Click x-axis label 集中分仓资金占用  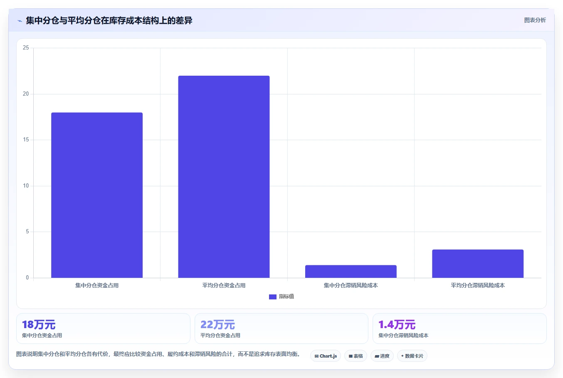(x=97, y=286)
